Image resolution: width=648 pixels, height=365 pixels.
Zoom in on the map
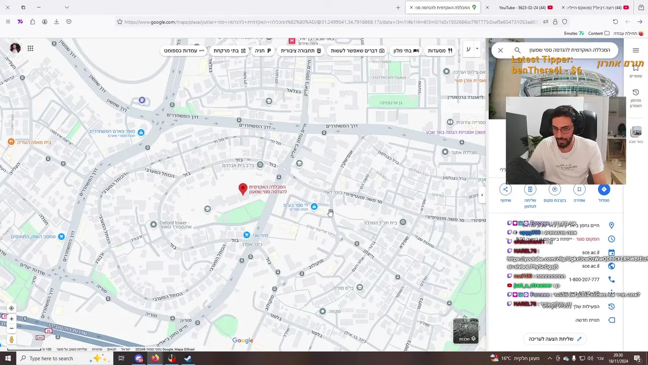click(x=12, y=319)
